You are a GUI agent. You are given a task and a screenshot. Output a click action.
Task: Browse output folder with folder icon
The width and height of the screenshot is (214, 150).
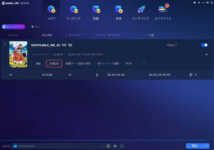coord(115,146)
